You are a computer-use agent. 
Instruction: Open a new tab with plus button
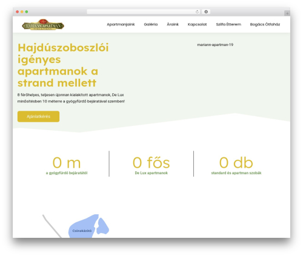pyautogui.click(x=287, y=13)
